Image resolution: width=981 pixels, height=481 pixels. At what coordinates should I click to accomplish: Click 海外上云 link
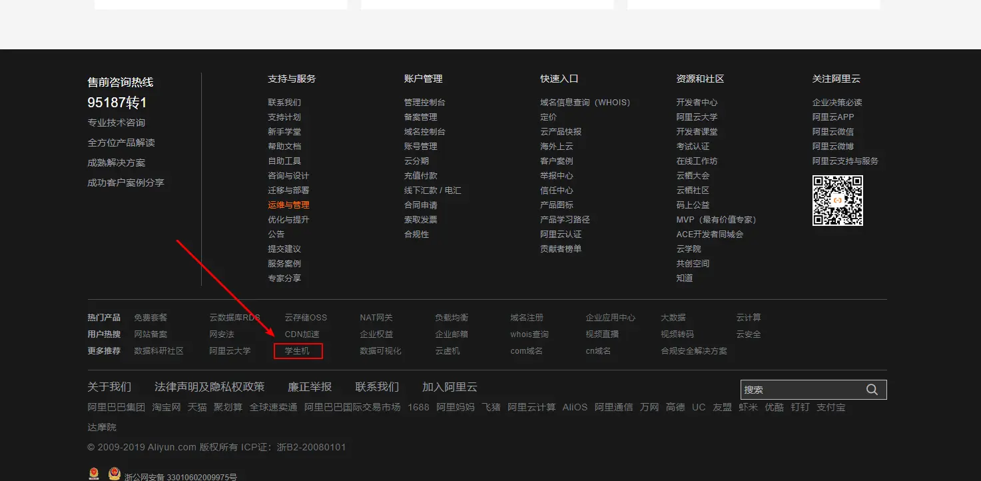tap(557, 147)
